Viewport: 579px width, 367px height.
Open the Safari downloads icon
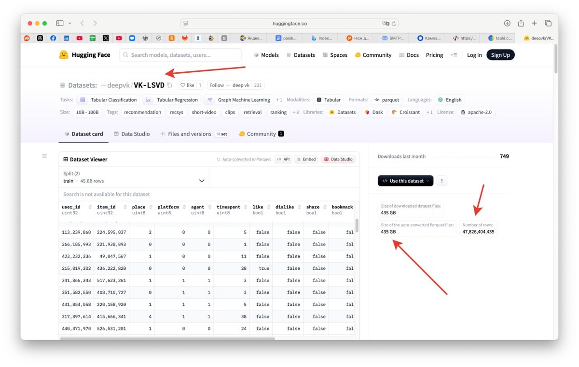(507, 23)
